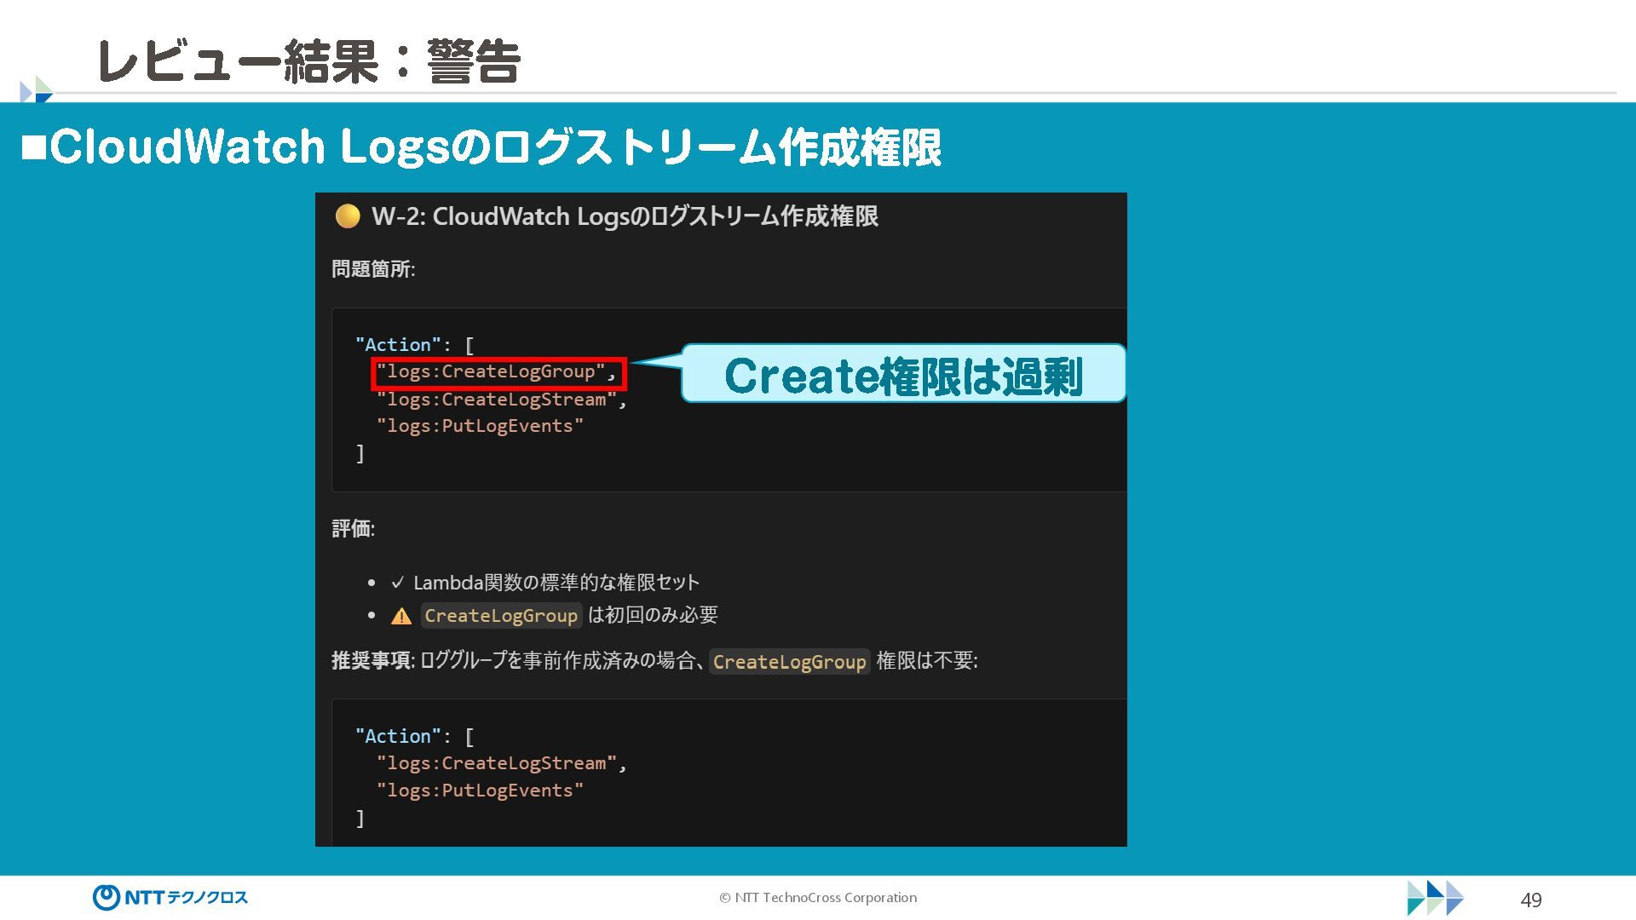Click the inline CreateLogGroup code tag in 評価

point(501,616)
